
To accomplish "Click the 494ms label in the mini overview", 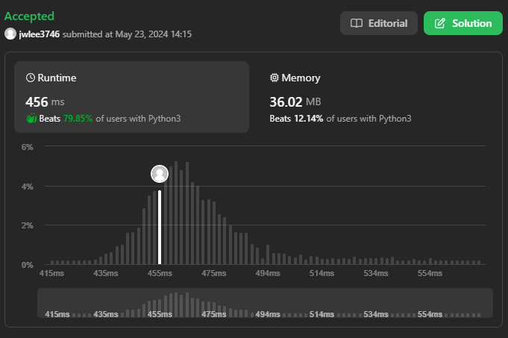I will point(266,315).
